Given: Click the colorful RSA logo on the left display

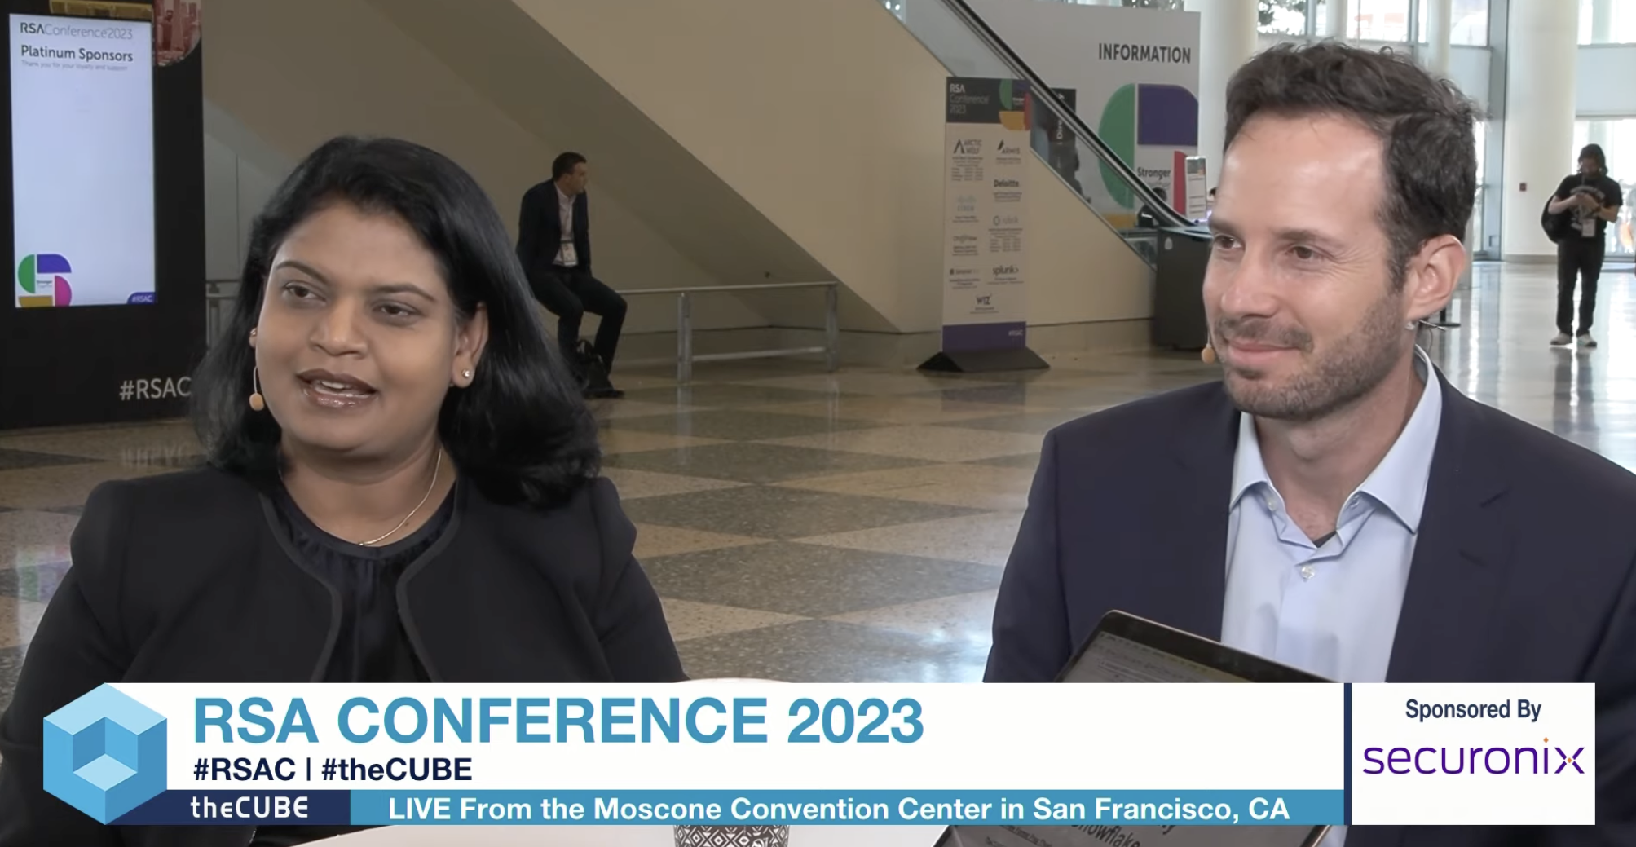Looking at the screenshot, I should (x=44, y=280).
